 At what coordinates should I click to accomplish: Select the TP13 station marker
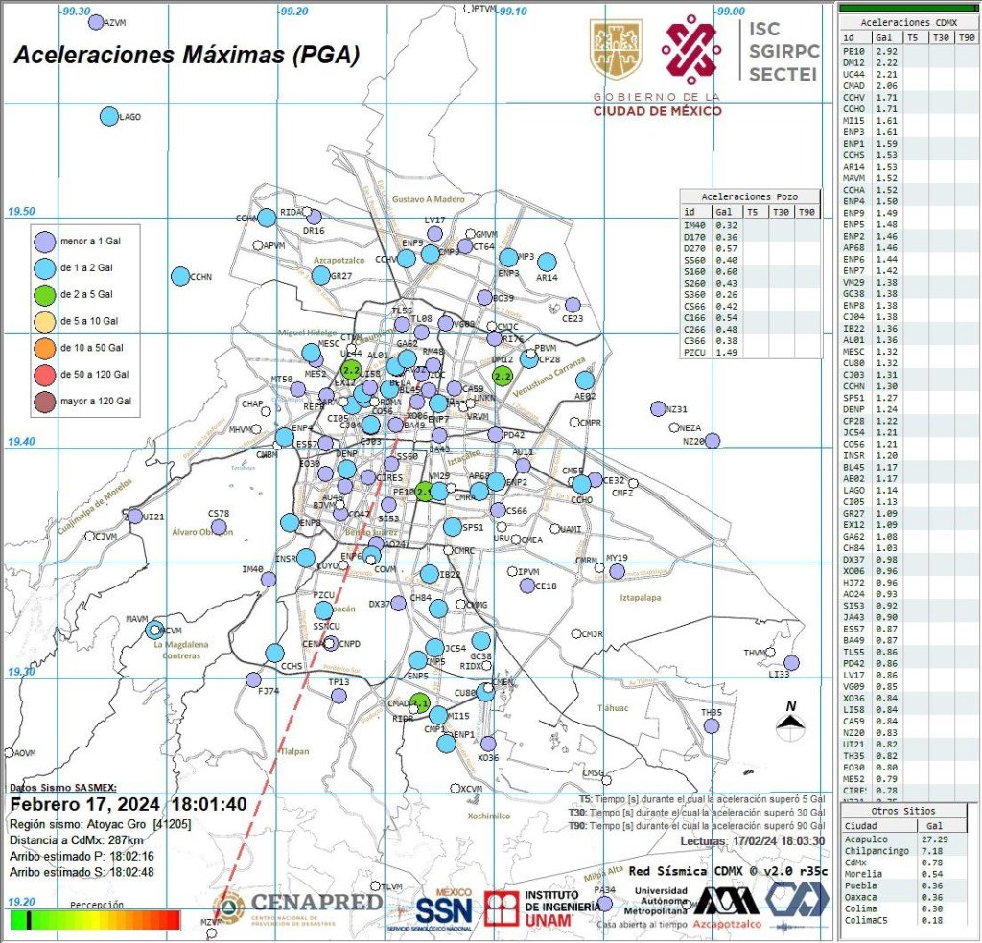[x=339, y=696]
